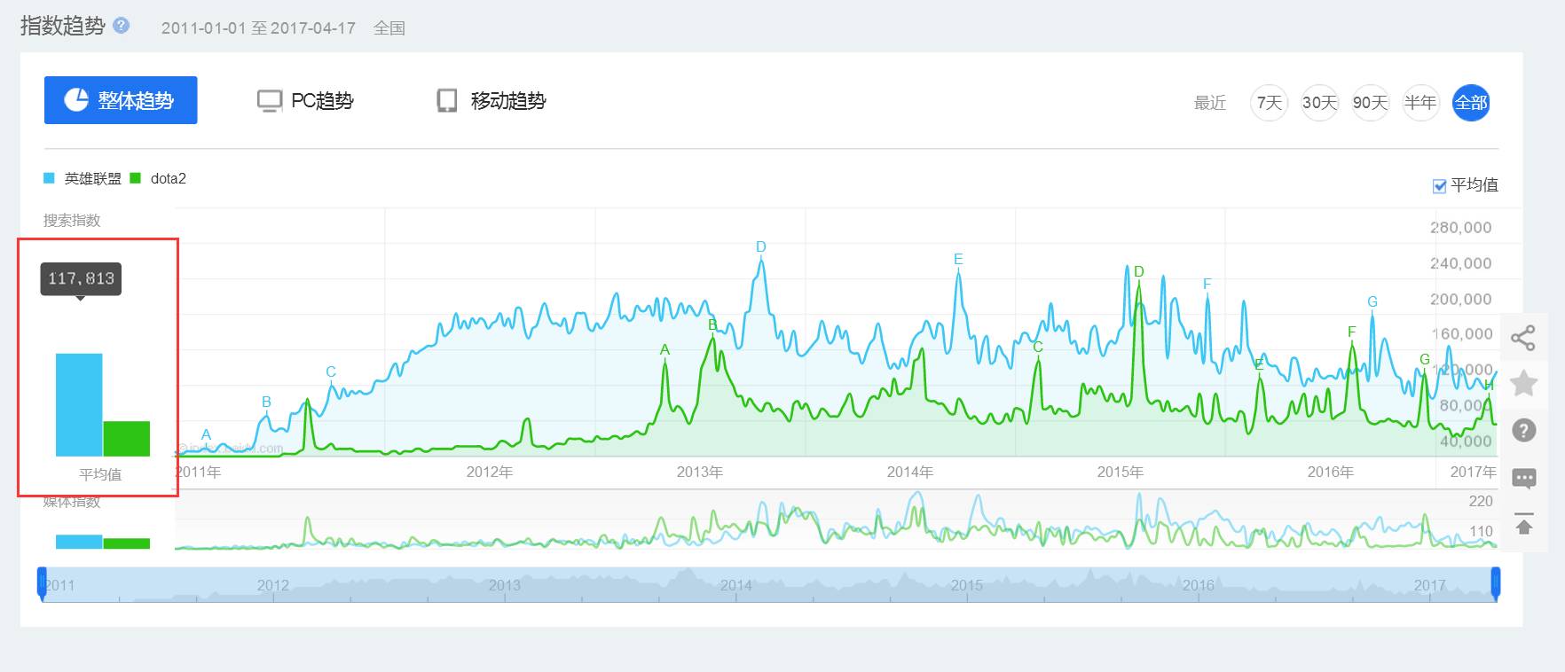Click help icon beside 指数趋势 title
The height and width of the screenshot is (672, 1565).
coord(122,26)
